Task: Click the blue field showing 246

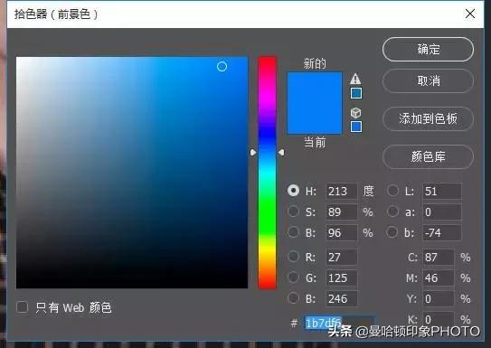Action: point(341,298)
